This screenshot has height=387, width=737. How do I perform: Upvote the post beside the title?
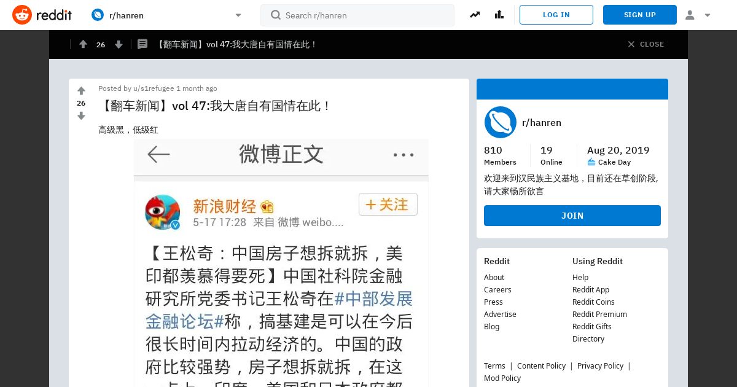point(81,91)
